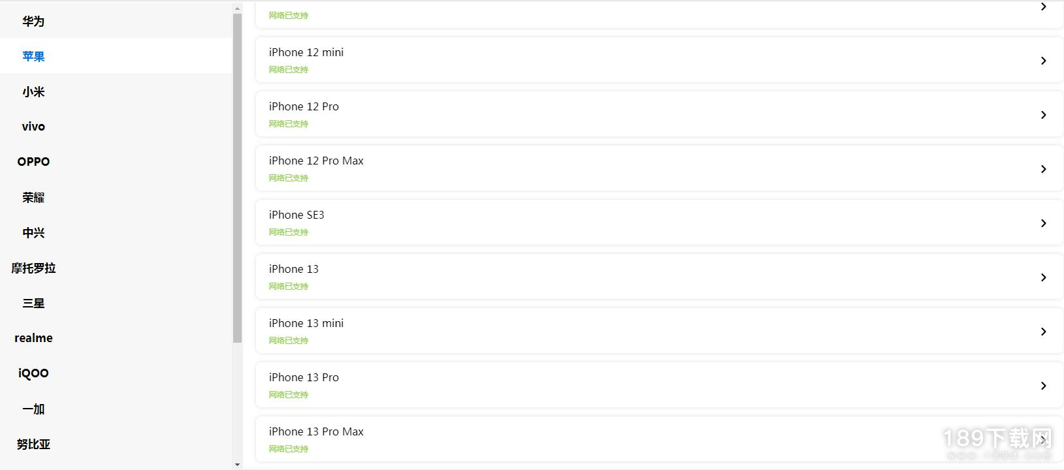Switch to the OPPO brand
This screenshot has height=470, width=1064.
point(33,162)
